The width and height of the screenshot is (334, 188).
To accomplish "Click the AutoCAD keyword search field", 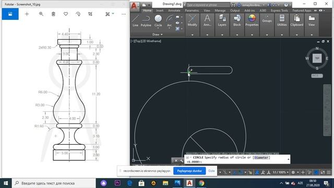I will [x=208, y=5].
